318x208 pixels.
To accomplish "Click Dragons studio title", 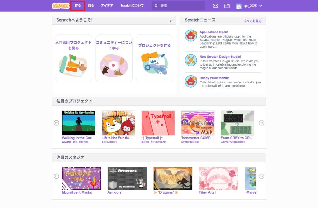I will click(x=166, y=192).
